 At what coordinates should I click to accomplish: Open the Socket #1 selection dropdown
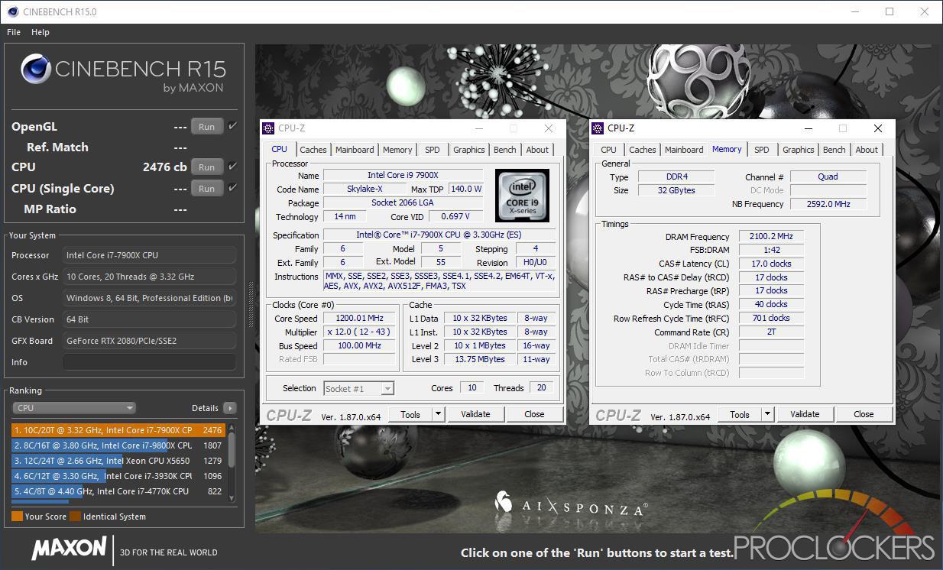(x=359, y=389)
